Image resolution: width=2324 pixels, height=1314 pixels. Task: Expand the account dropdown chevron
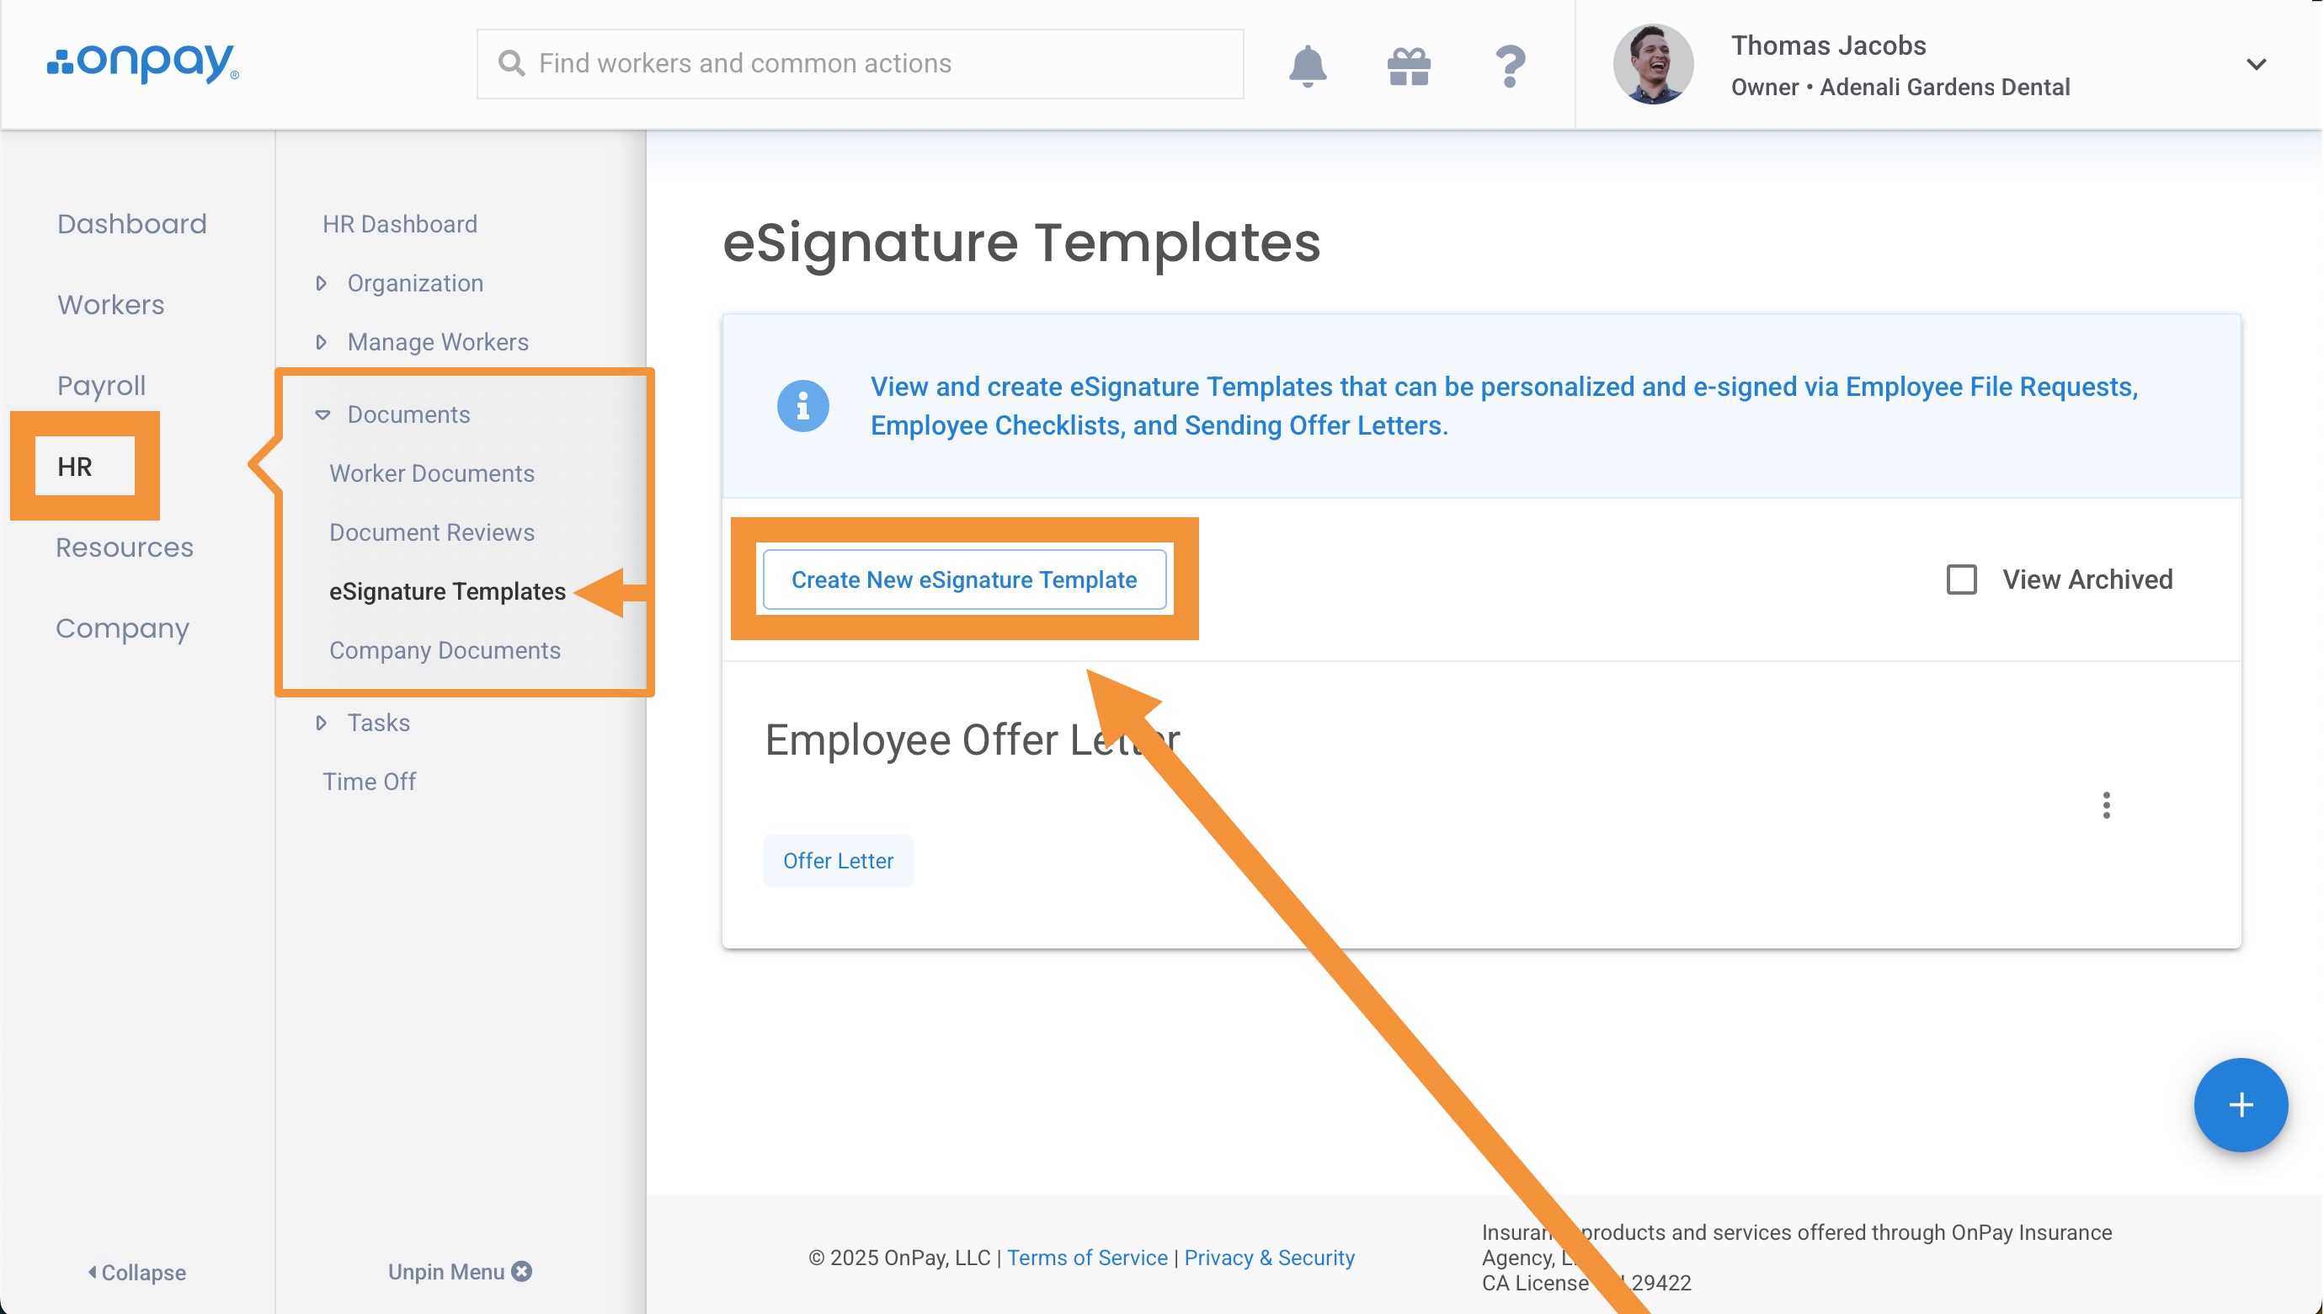tap(2256, 64)
